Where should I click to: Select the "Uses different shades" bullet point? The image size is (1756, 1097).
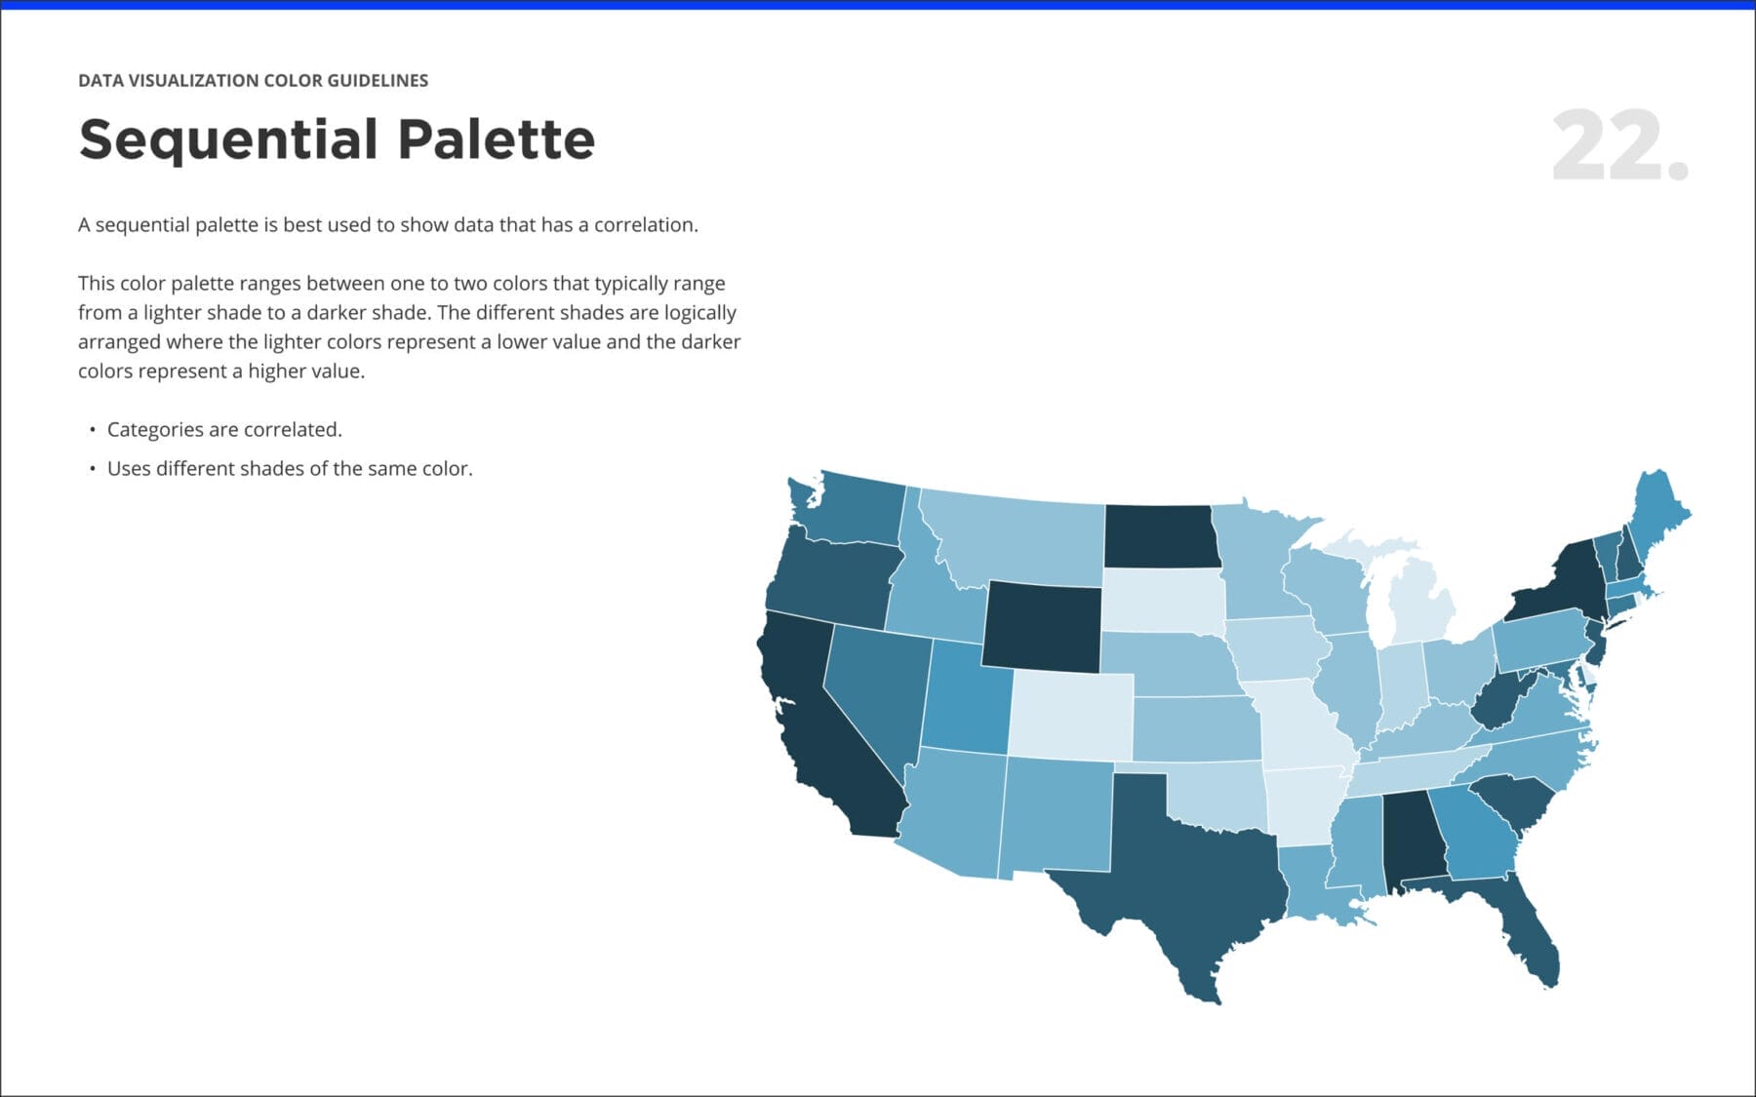(x=290, y=469)
